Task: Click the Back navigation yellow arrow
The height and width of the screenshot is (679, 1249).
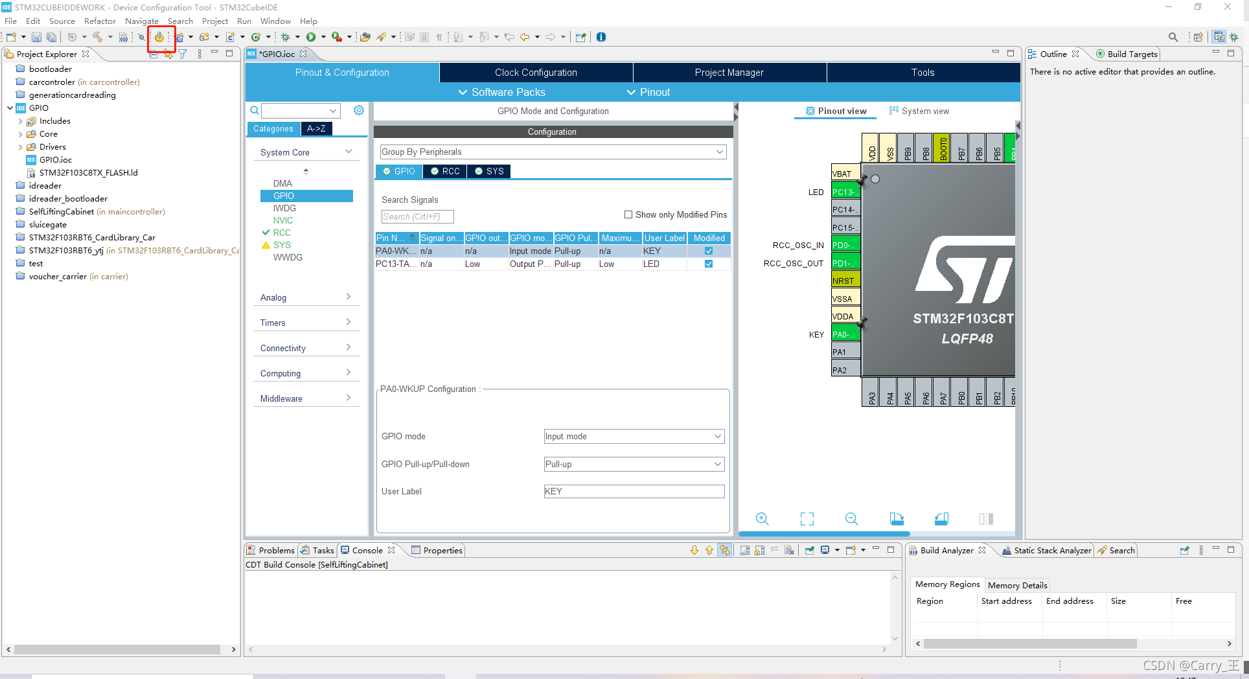Action: tap(525, 37)
